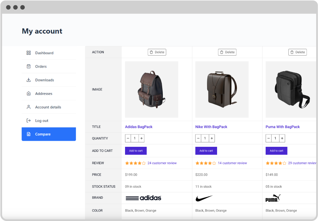Click the Account details person icon
Viewport: 318px width, 221px height.
point(29,107)
